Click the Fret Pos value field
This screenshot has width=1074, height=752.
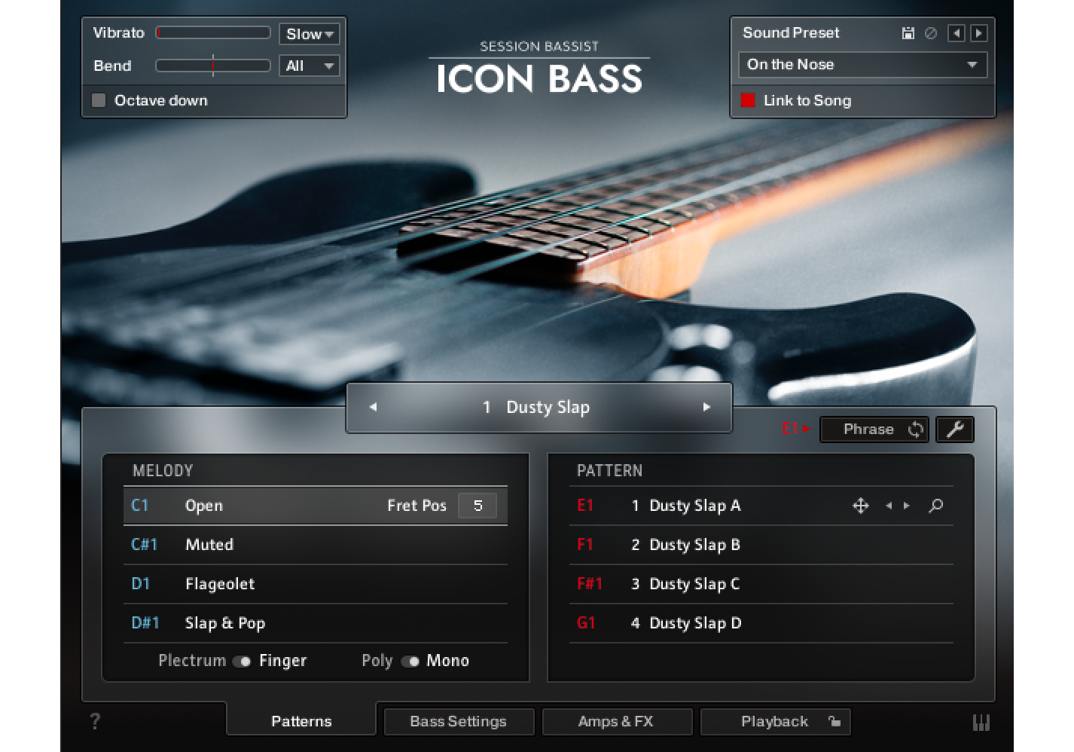[478, 506]
